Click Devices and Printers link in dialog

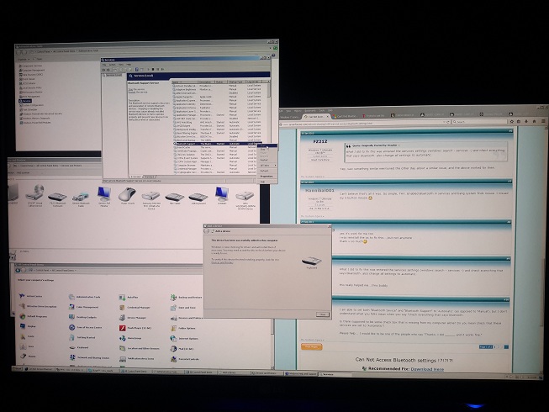222,262
